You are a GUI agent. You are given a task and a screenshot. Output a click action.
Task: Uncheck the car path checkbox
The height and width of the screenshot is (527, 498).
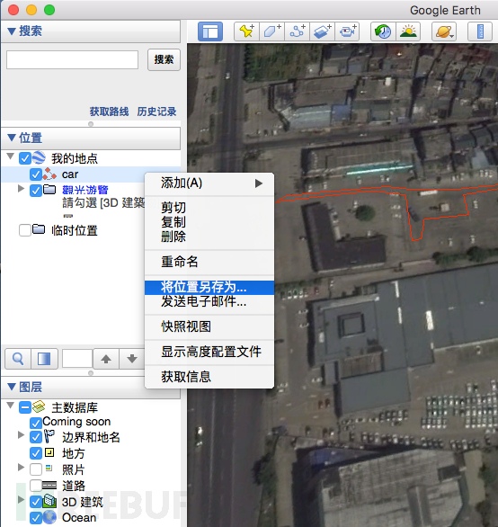[x=36, y=174]
